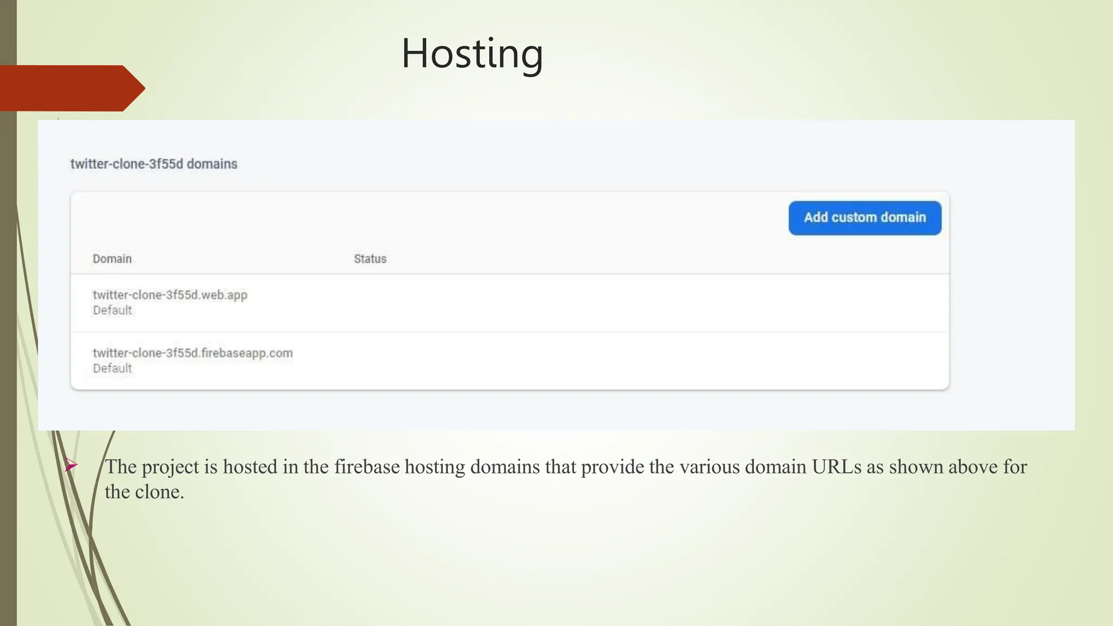Click the Domain column header
1113x626 pixels.
pyautogui.click(x=112, y=259)
